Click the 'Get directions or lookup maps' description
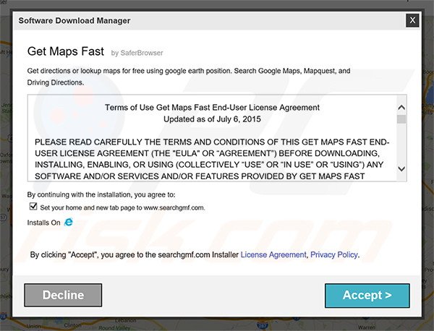This screenshot has width=434, height=331. click(189, 77)
